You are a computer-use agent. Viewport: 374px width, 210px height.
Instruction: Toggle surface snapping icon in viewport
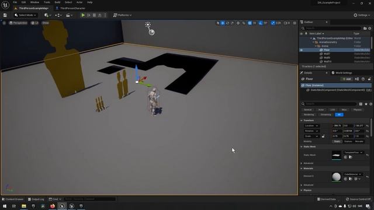click(244, 23)
